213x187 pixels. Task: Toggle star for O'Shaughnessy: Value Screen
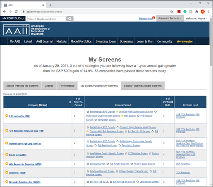tap(117, 171)
